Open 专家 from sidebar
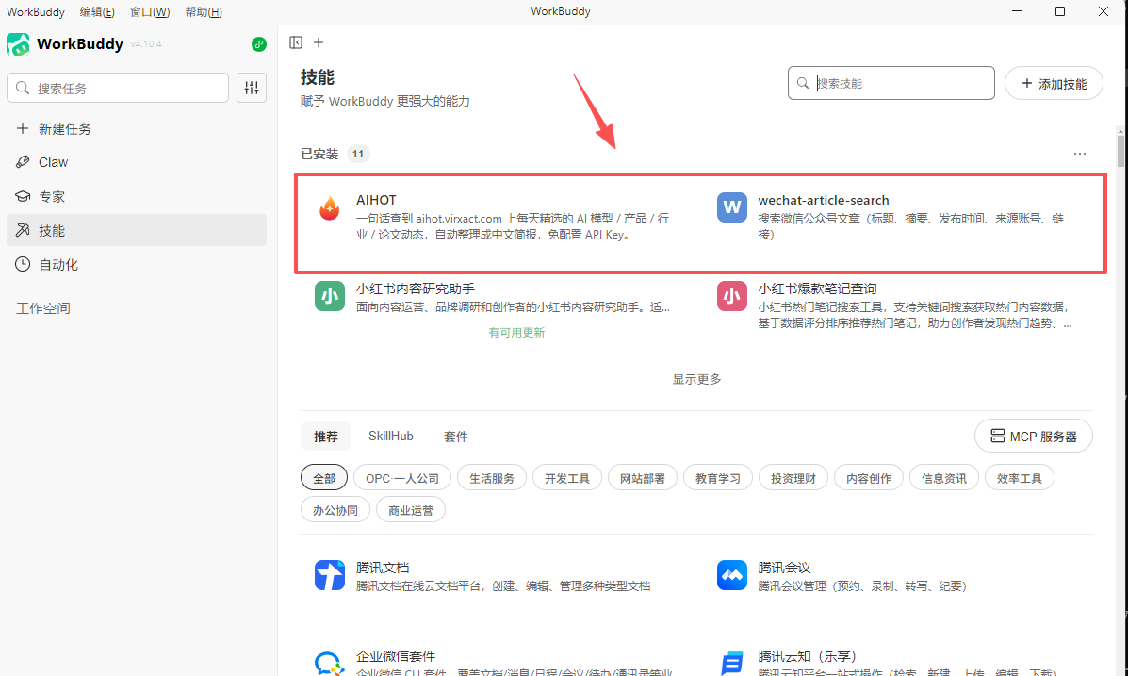 pyautogui.click(x=137, y=196)
